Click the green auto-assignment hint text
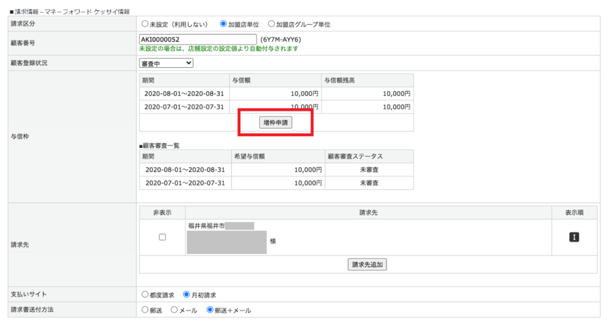This screenshot has width=609, height=326. click(218, 49)
